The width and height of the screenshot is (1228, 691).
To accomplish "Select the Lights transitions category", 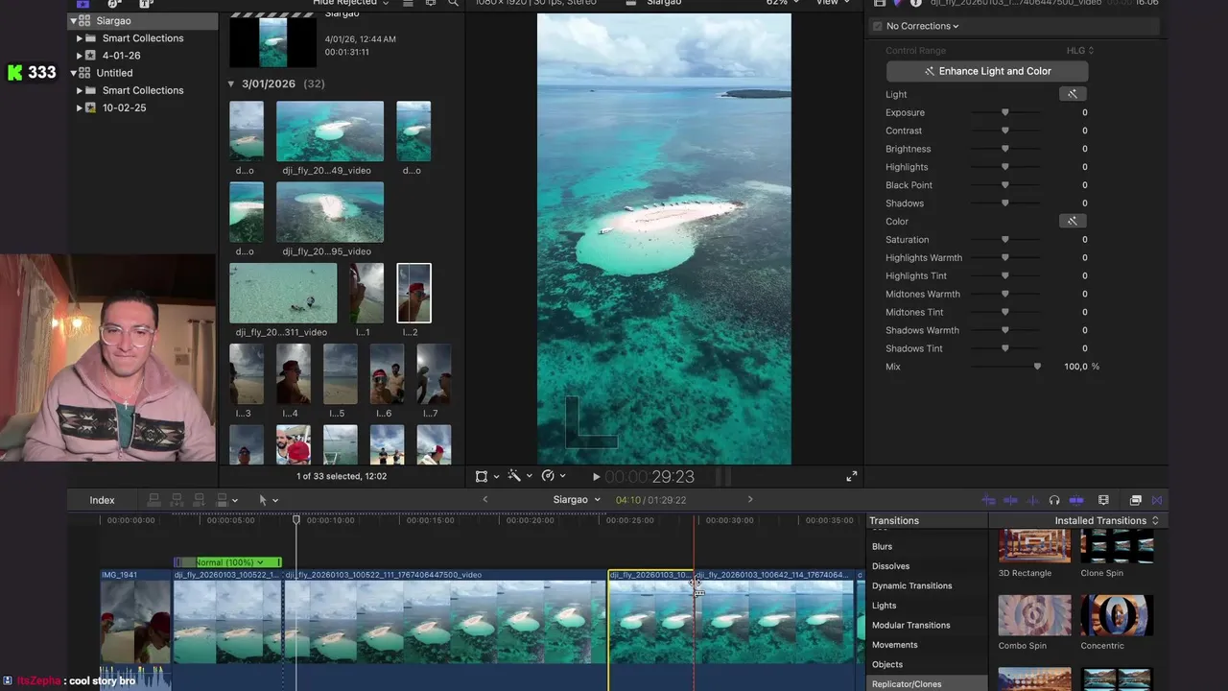I will (884, 606).
